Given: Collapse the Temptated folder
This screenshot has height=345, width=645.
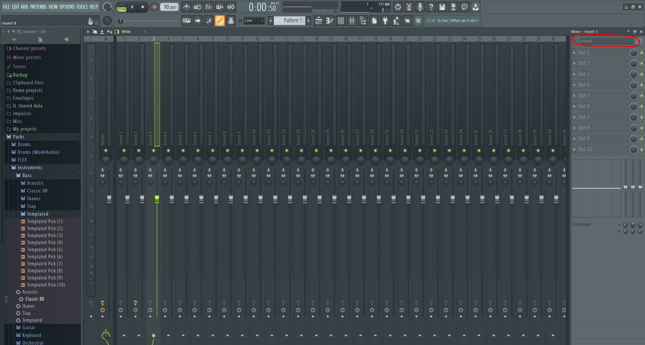Looking at the screenshot, I should (x=38, y=214).
